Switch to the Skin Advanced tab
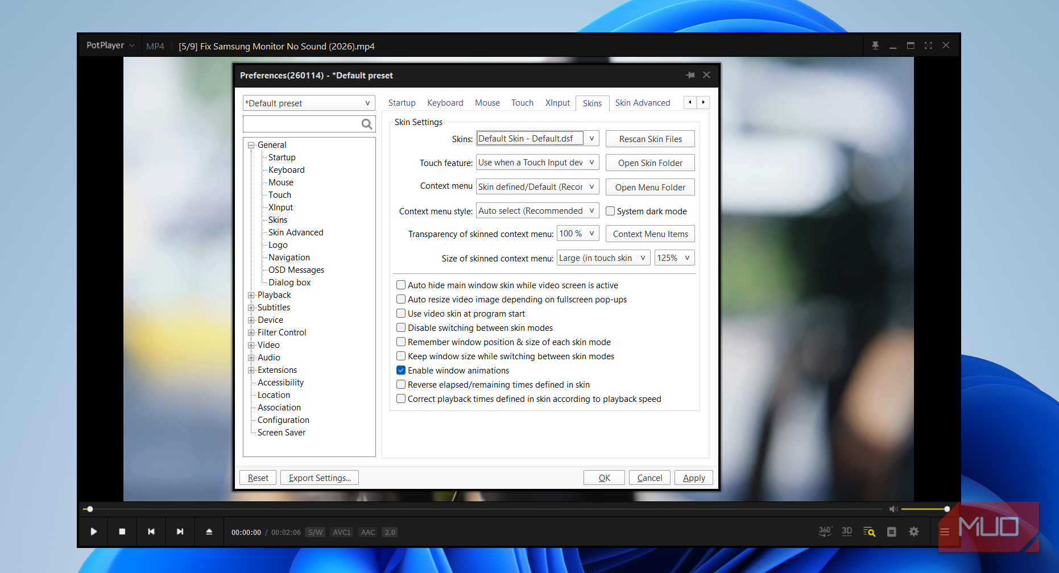Screen dimensions: 1059x573 point(643,103)
